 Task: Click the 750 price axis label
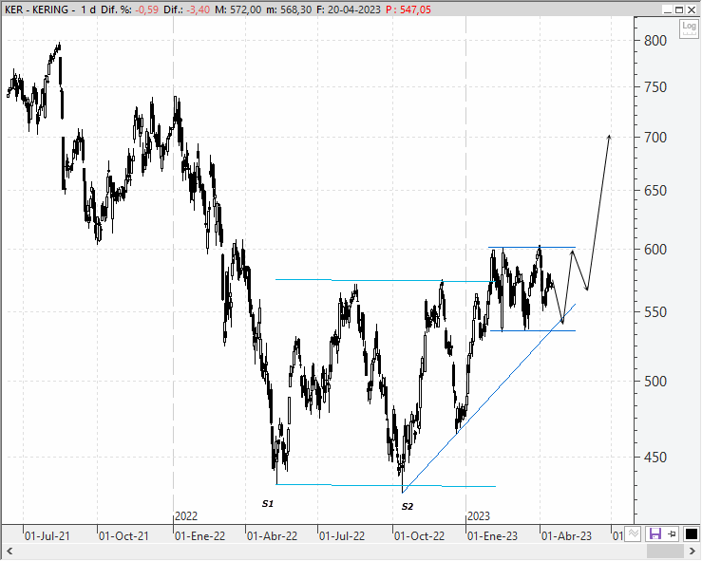655,87
